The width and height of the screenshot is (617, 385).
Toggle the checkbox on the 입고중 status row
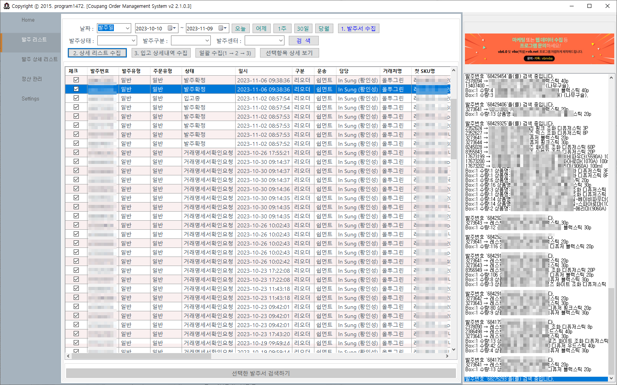75,98
